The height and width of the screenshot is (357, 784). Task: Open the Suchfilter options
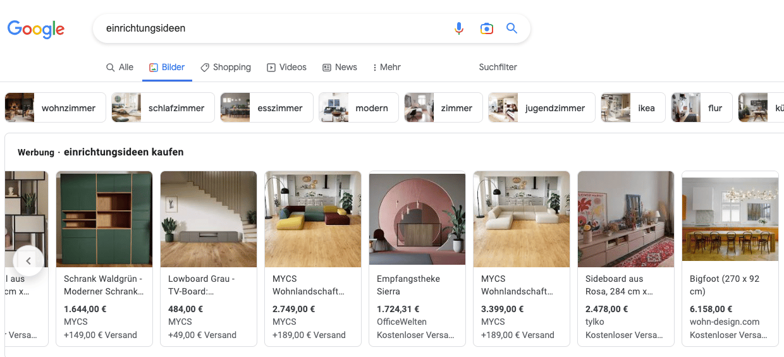pos(498,67)
